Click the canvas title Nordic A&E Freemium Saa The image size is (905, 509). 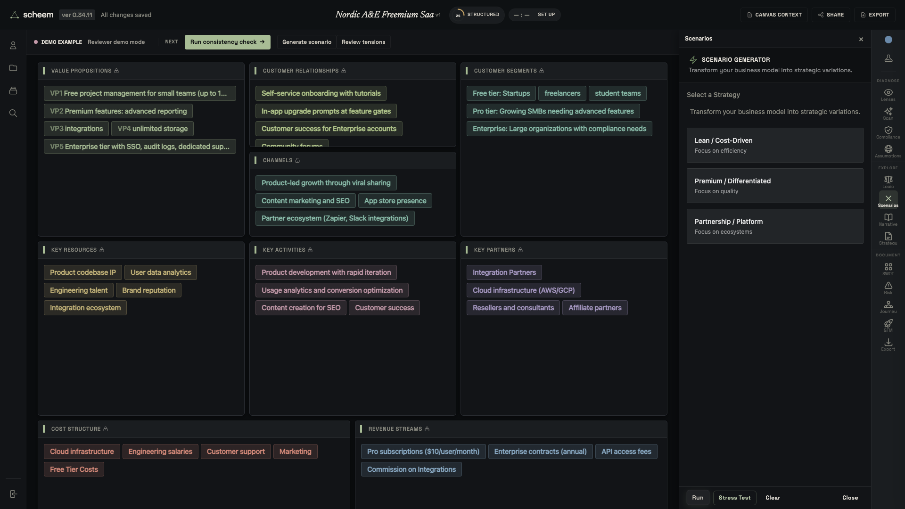pyautogui.click(x=384, y=15)
